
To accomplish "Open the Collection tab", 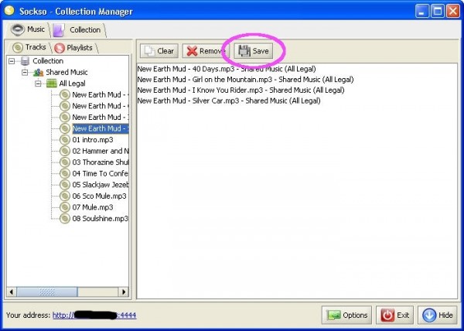I will point(79,30).
